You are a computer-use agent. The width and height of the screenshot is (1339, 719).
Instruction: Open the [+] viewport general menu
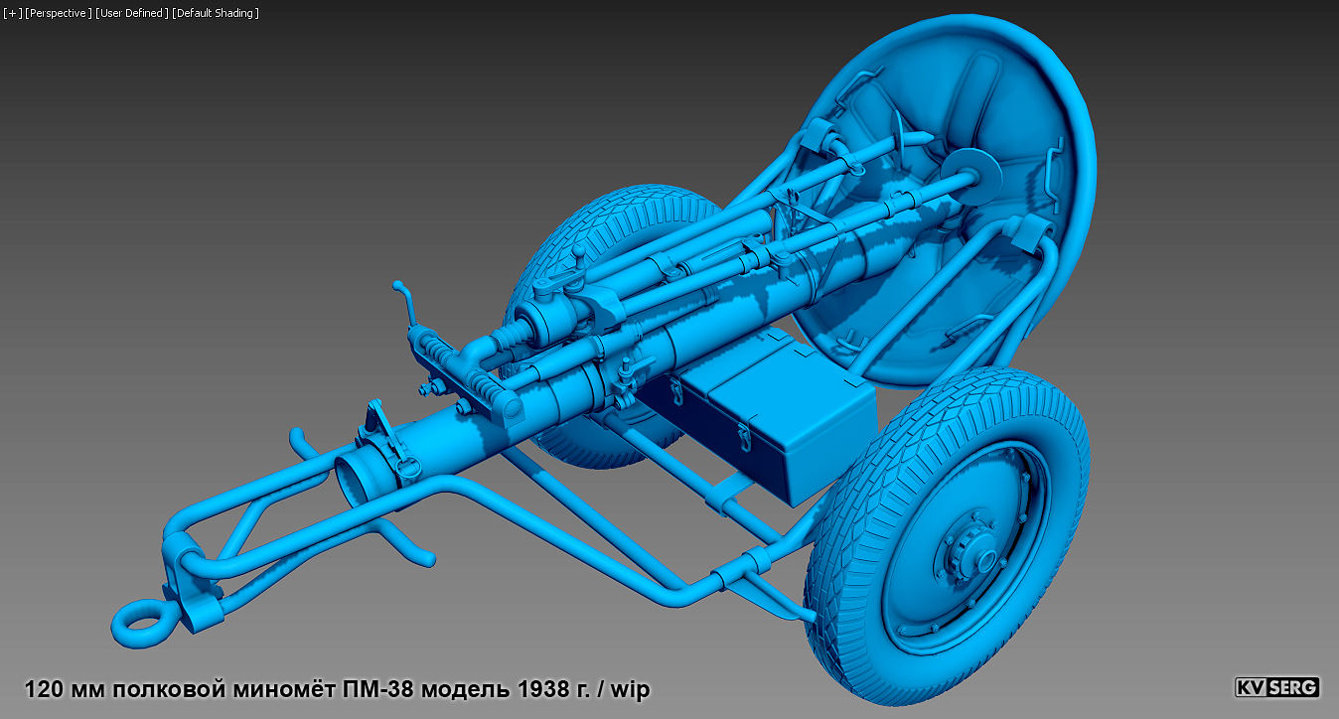pos(10,14)
